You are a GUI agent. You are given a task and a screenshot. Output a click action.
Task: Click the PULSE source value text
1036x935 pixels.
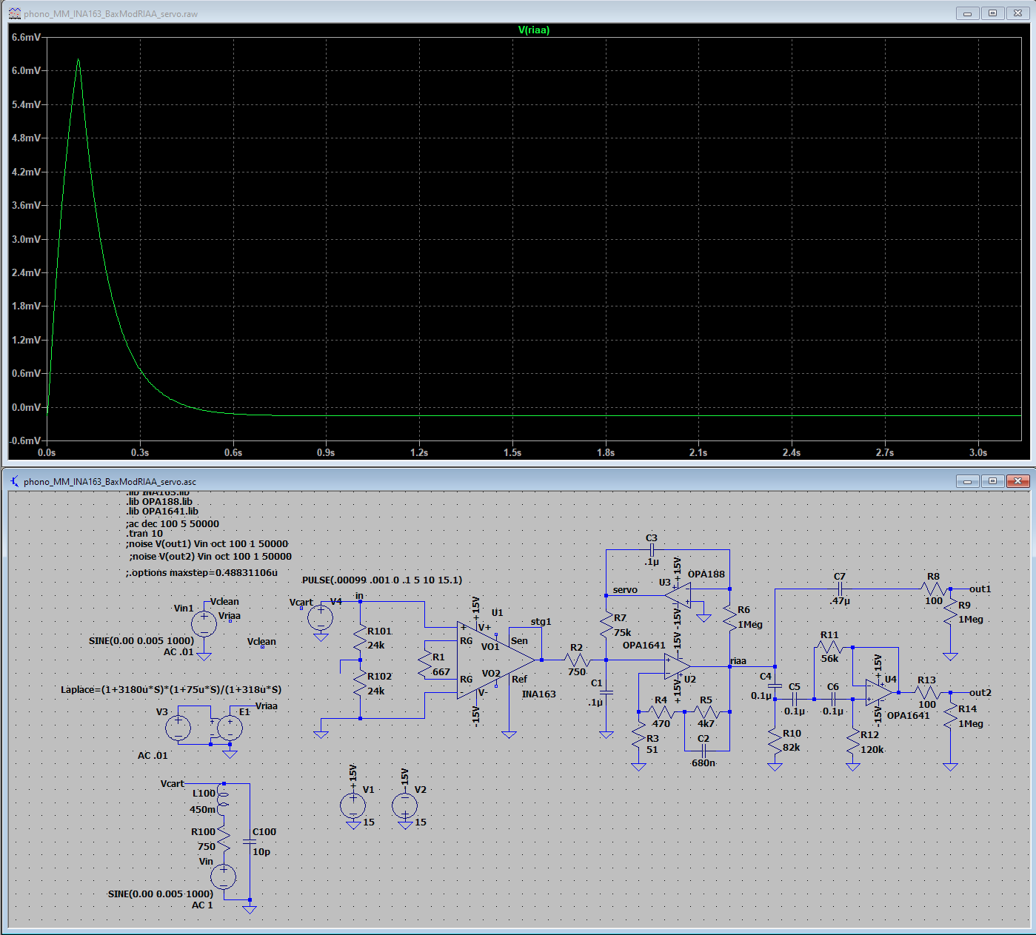(382, 580)
